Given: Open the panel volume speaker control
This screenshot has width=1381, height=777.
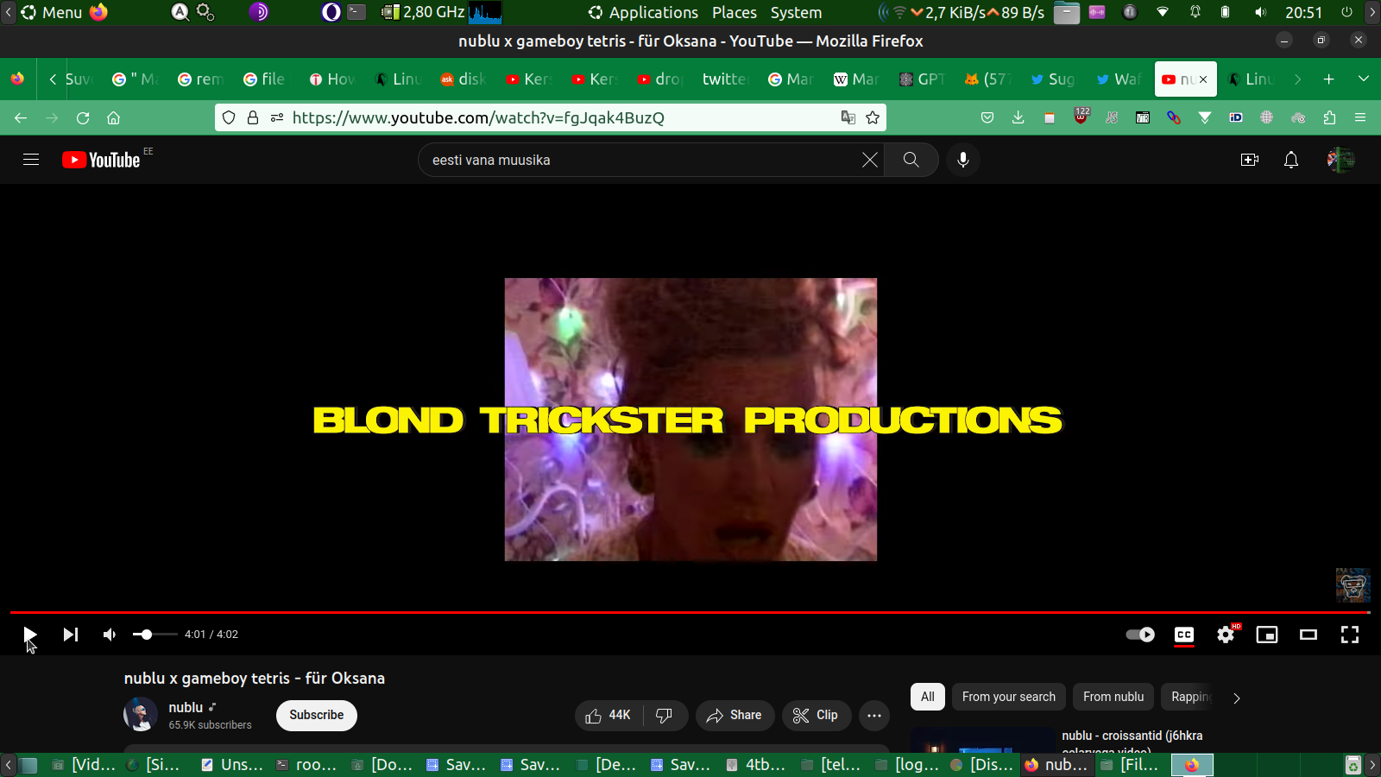Looking at the screenshot, I should 1260,12.
